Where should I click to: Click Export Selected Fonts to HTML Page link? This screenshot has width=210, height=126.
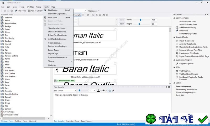(194, 56)
